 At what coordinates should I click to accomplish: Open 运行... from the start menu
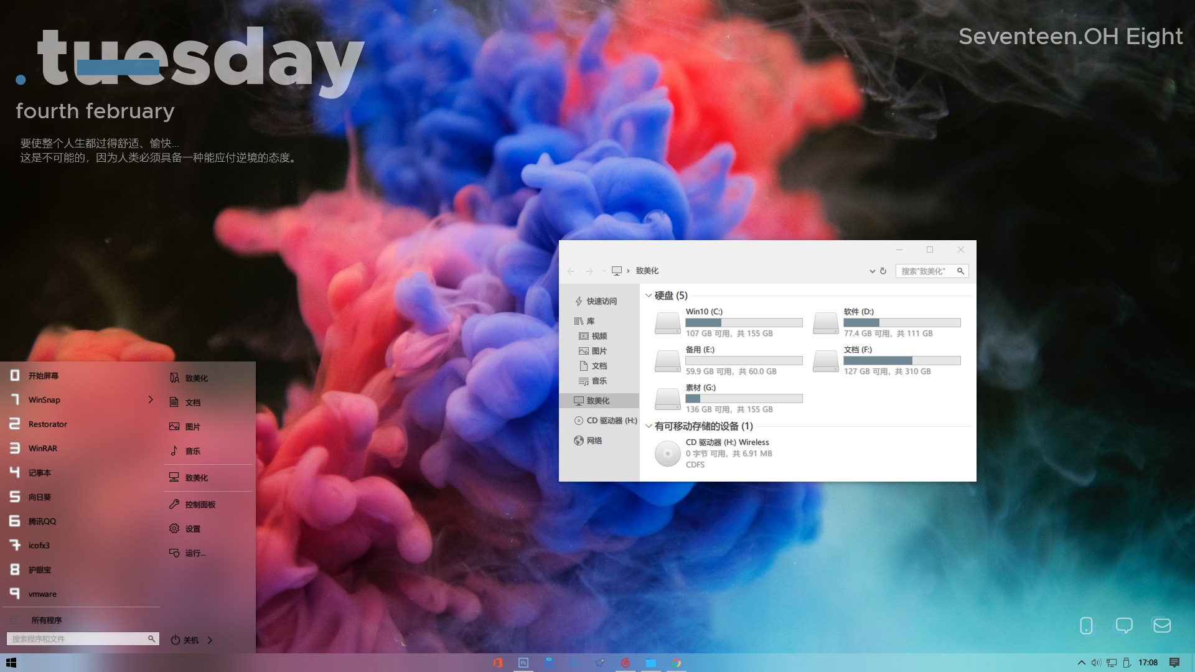tap(209, 553)
